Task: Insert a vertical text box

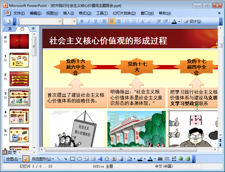Action: coord(93,159)
